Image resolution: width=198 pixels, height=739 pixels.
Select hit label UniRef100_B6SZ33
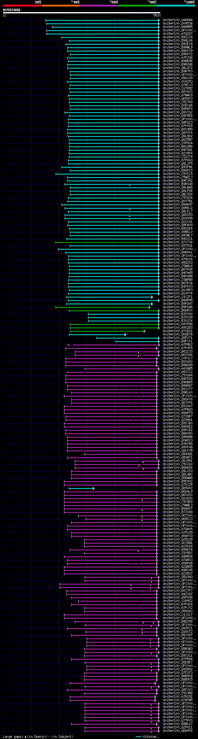click(178, 352)
